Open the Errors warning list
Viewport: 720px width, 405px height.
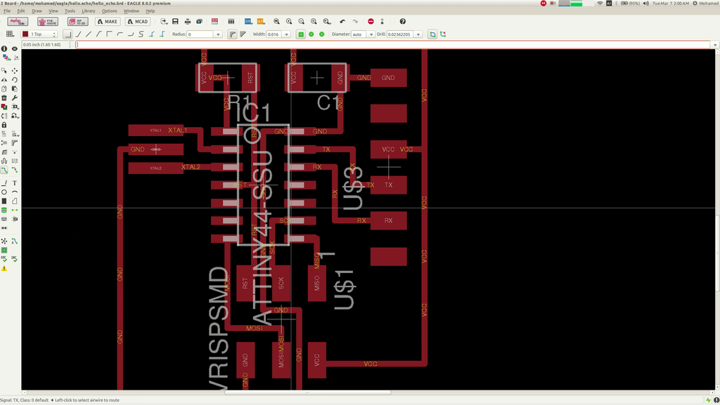[x=4, y=268]
